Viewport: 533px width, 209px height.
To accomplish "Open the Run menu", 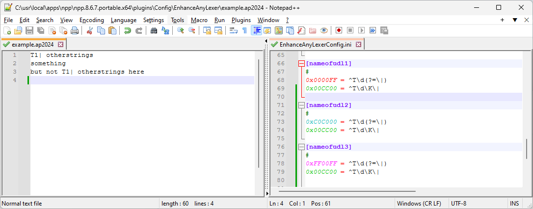I will [219, 20].
